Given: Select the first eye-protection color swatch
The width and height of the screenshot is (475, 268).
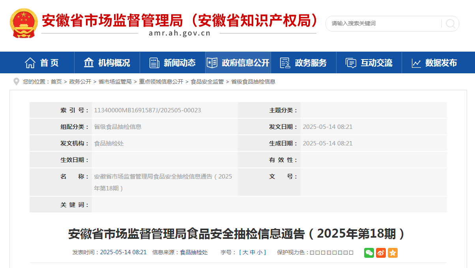Looking at the screenshot, I should (x=312, y=253).
